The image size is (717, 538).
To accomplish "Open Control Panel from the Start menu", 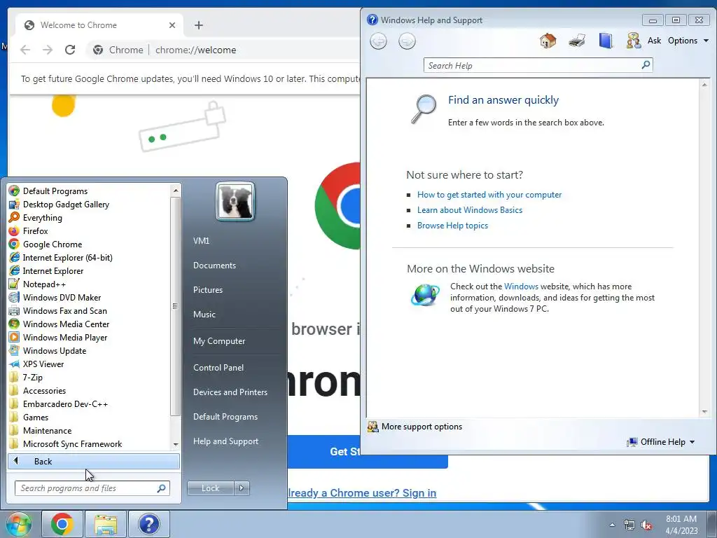I will pyautogui.click(x=218, y=368).
